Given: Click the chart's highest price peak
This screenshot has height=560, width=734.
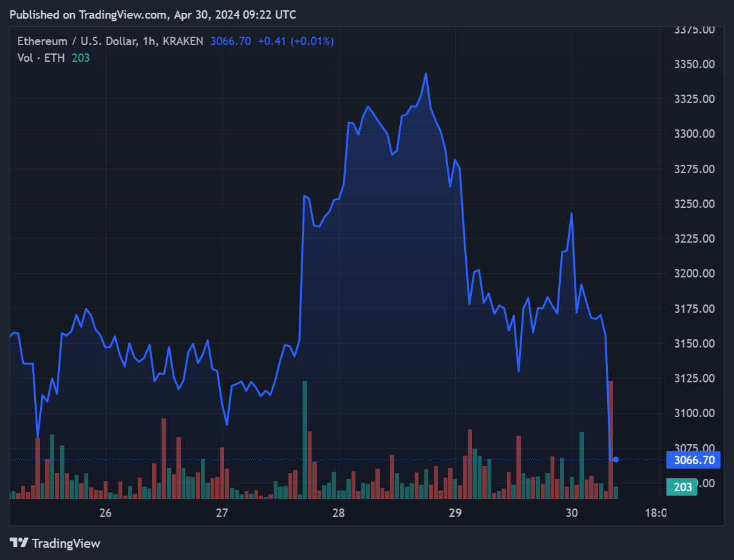Looking at the screenshot, I should click(x=426, y=74).
